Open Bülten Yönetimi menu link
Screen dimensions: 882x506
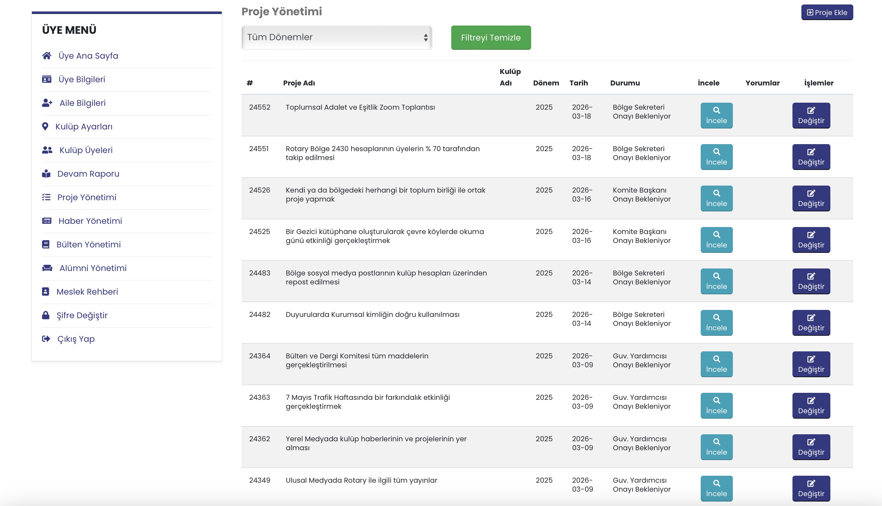[x=89, y=245]
